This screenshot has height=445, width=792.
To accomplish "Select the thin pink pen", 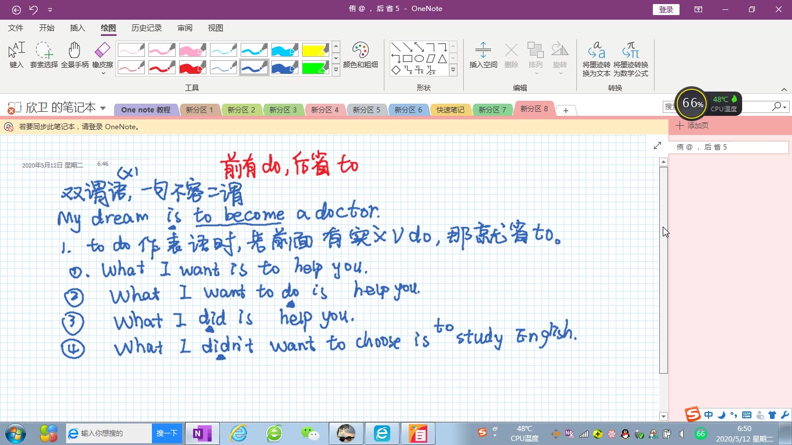I will [131, 49].
